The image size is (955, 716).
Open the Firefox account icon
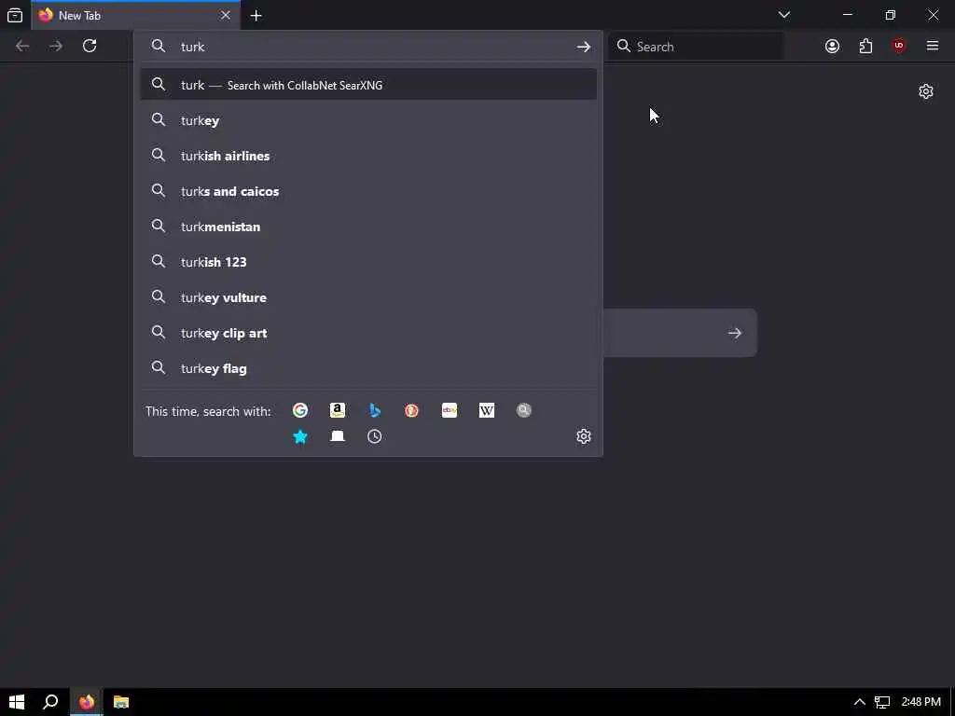pyautogui.click(x=832, y=47)
